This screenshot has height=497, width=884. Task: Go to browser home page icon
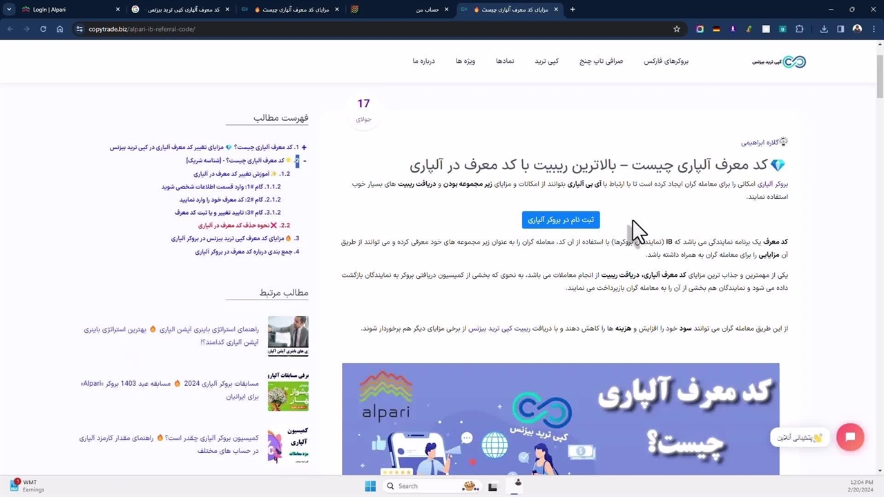(60, 29)
